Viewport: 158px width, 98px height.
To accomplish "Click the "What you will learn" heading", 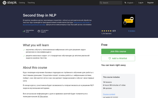I will 36,45.
